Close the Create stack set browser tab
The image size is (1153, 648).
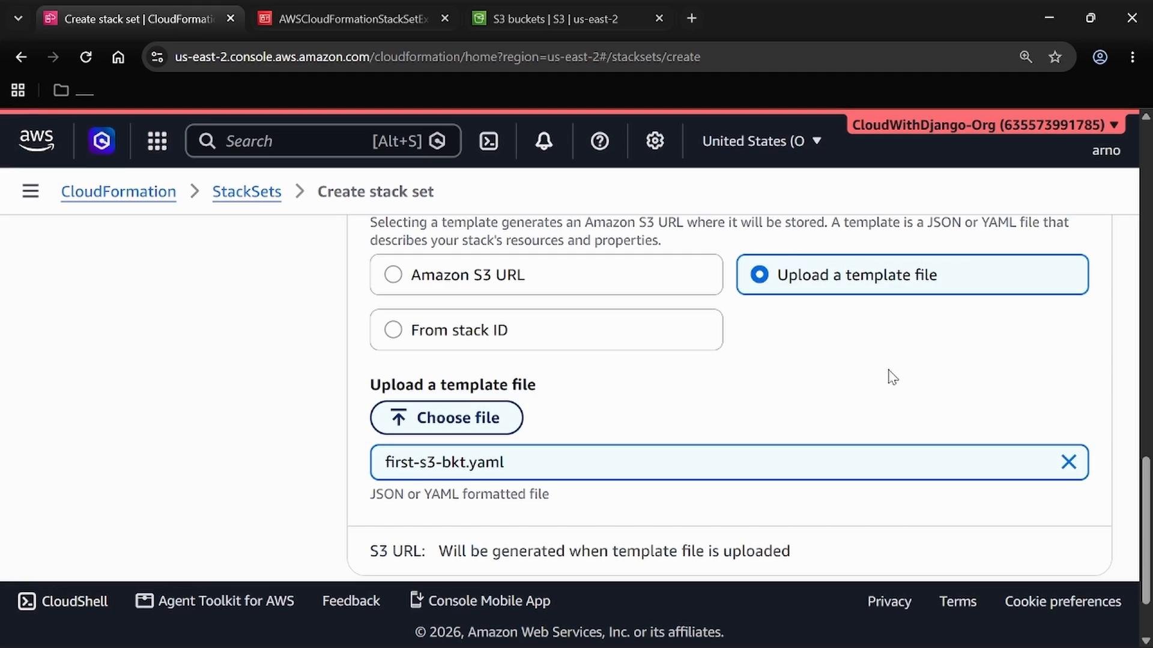231,19
